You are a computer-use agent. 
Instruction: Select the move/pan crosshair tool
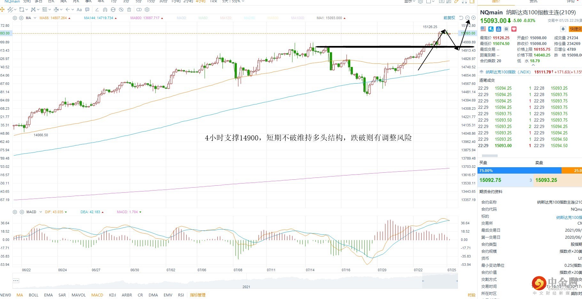click(x=2, y=10)
